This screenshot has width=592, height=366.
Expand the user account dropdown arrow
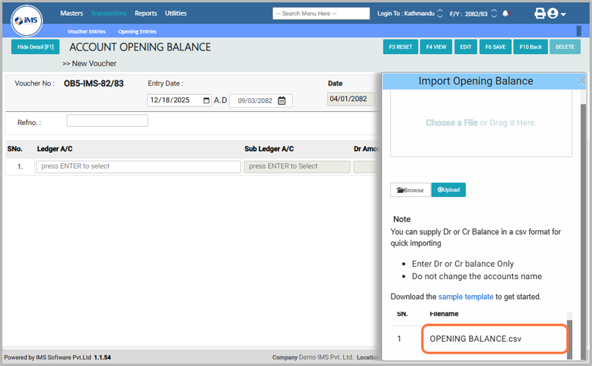563,14
